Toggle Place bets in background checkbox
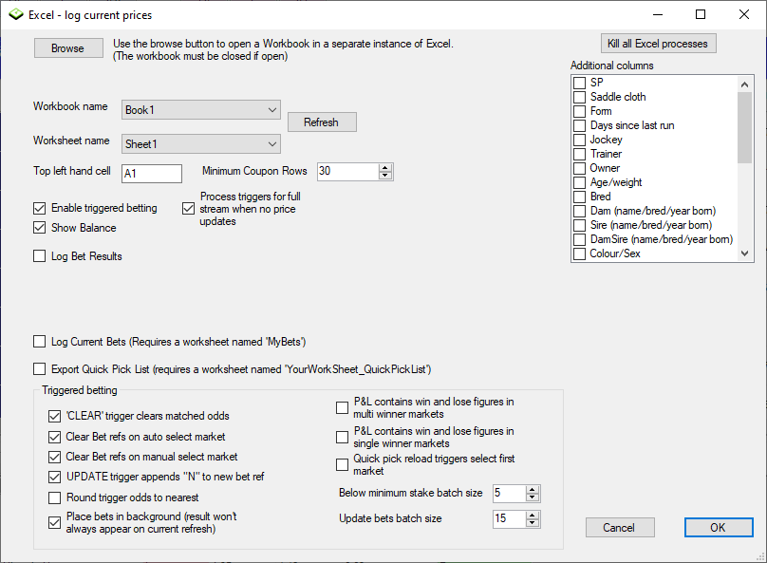The width and height of the screenshot is (767, 563). [x=54, y=523]
